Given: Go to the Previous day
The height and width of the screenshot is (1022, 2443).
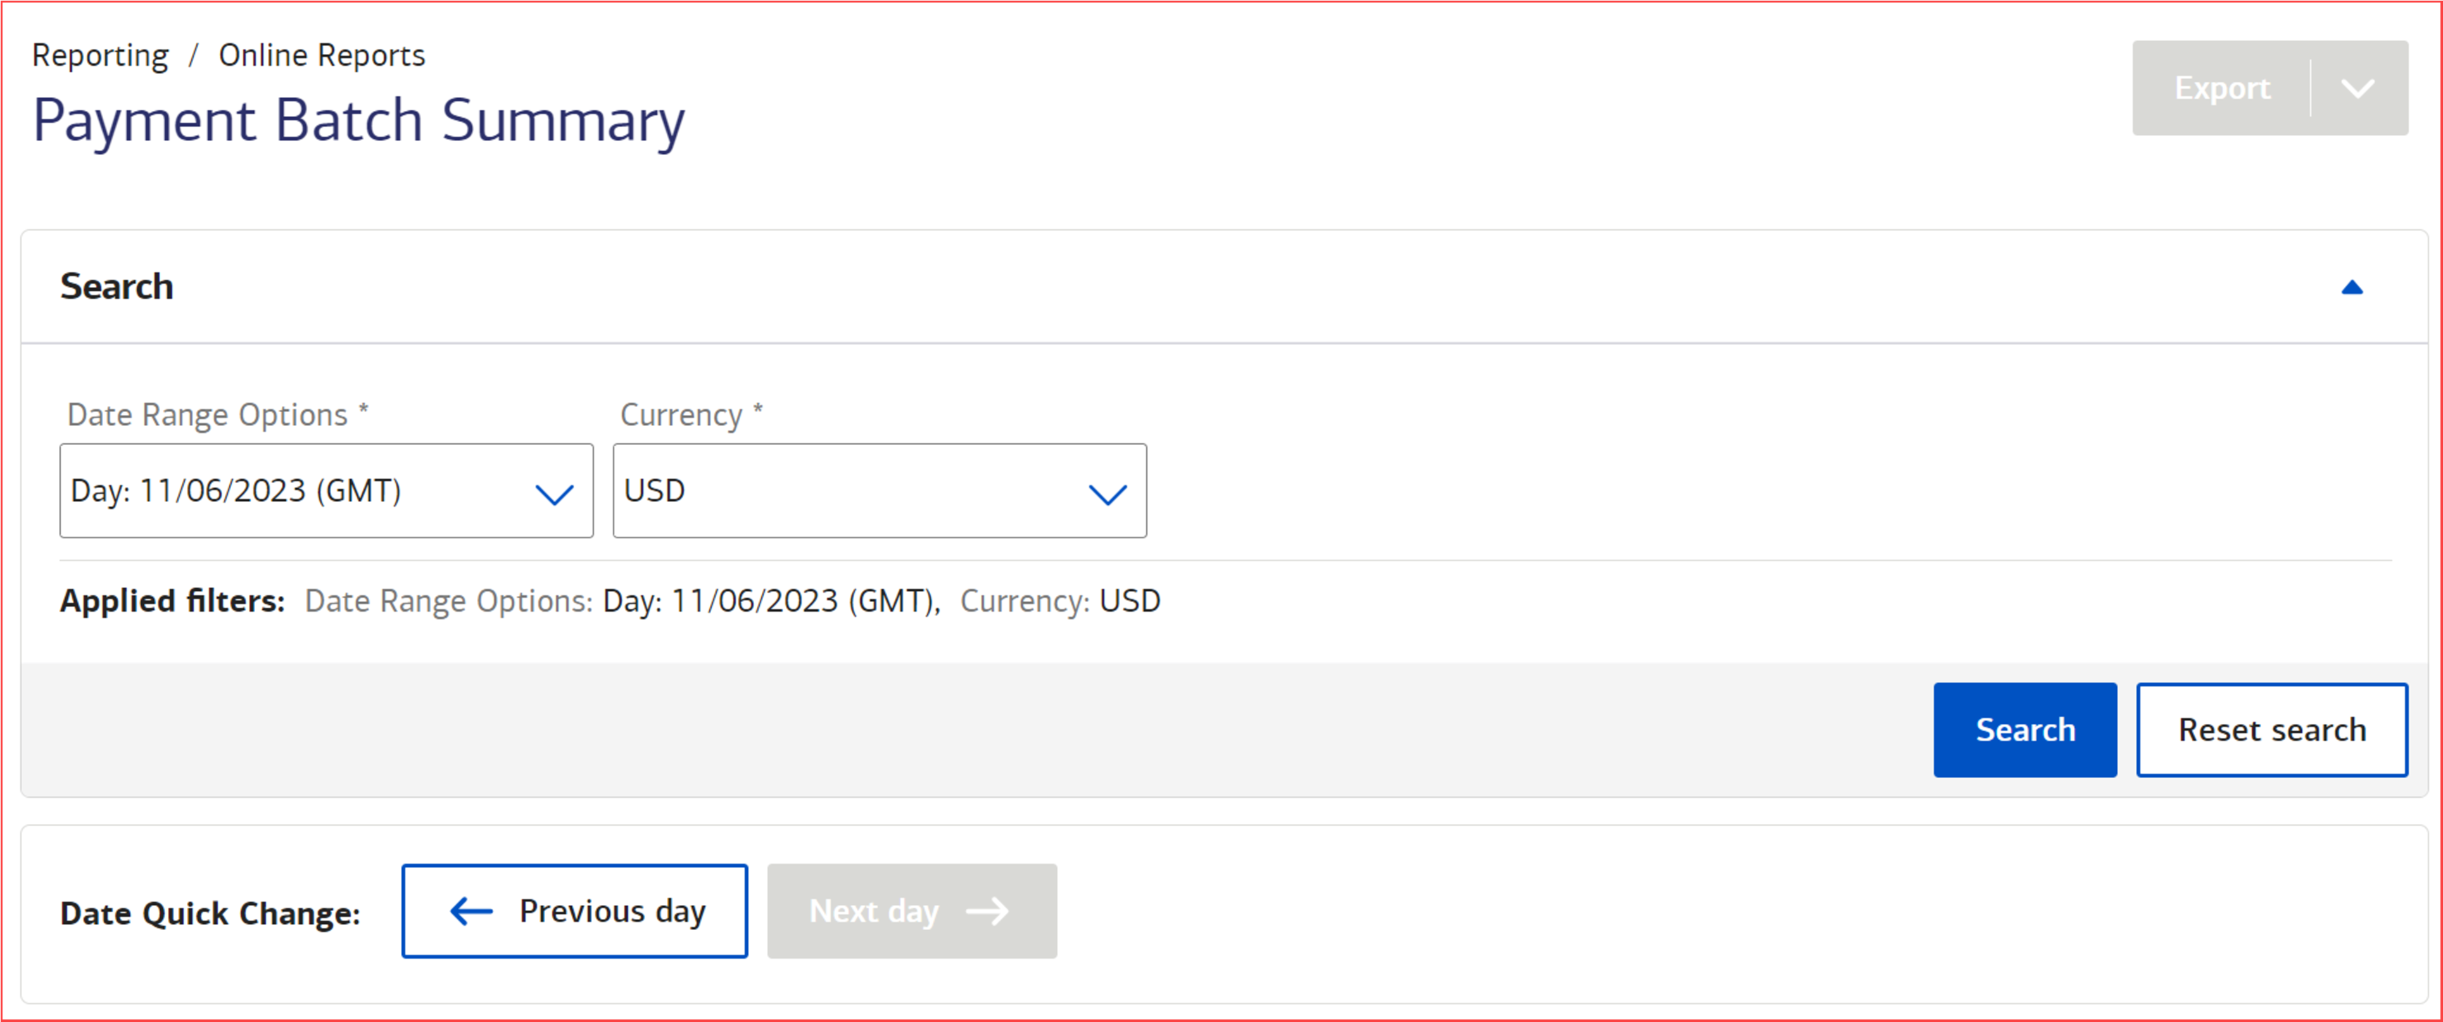Looking at the screenshot, I should click(575, 911).
